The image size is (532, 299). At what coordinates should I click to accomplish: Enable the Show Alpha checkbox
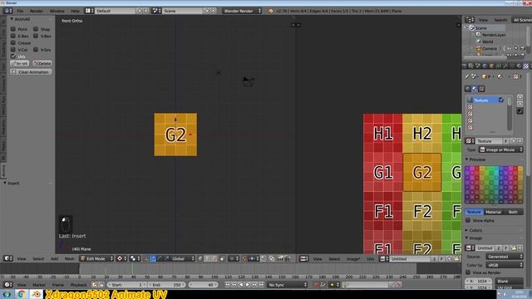468,220
